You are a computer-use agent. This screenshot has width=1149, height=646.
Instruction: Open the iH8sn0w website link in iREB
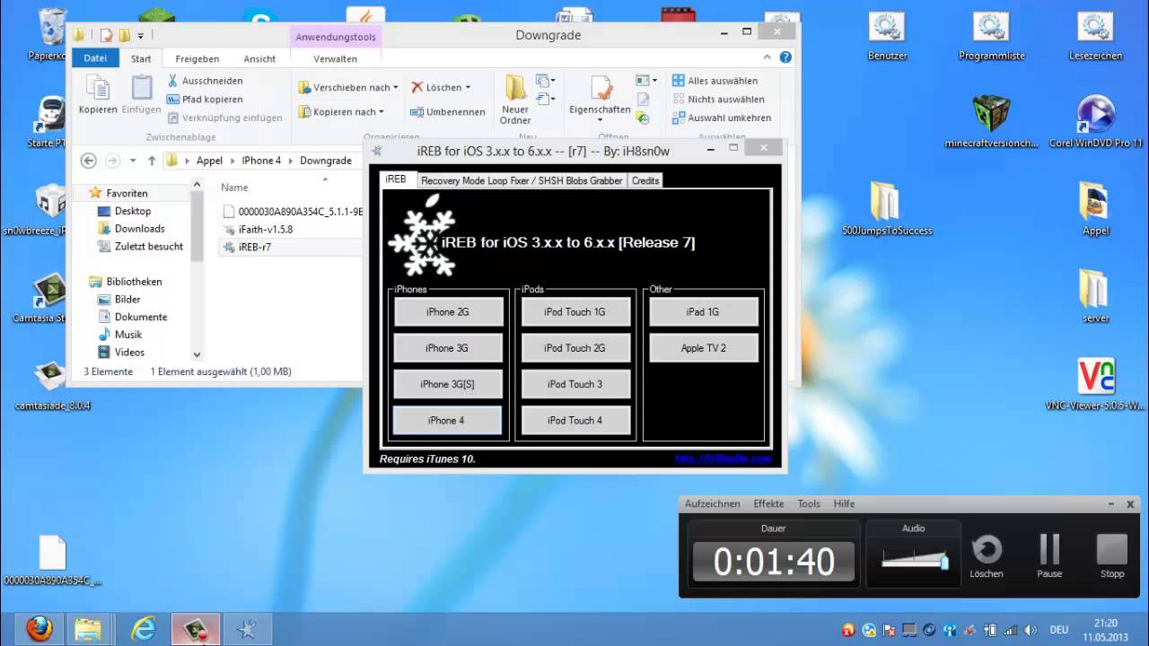coord(723,458)
